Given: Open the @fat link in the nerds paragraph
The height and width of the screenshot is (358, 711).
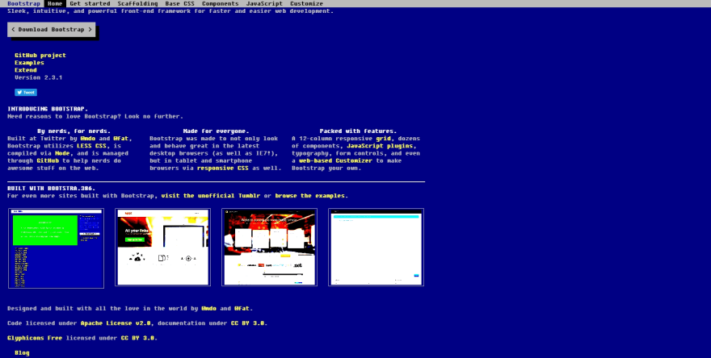Looking at the screenshot, I should [x=121, y=139].
